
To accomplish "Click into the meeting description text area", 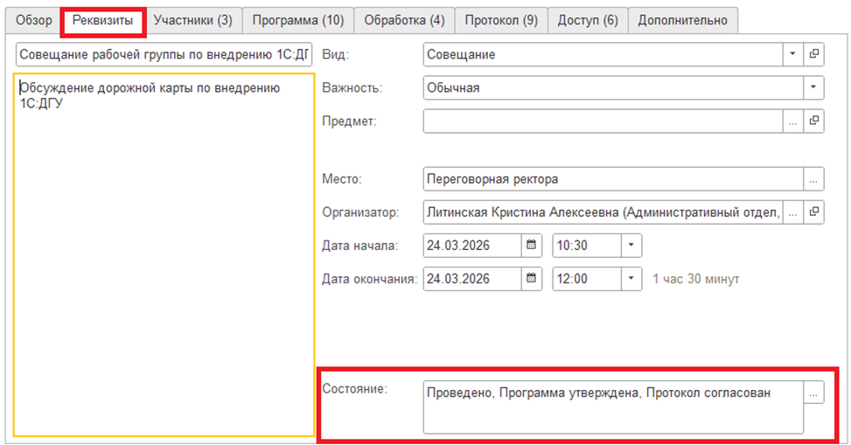I will pos(164,262).
